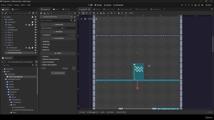The image size is (214, 120).
Task: Open the Project menu
Action: 10,5
